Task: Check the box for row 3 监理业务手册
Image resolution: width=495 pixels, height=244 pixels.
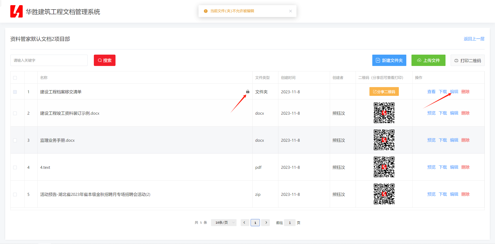Action: pyautogui.click(x=15, y=140)
